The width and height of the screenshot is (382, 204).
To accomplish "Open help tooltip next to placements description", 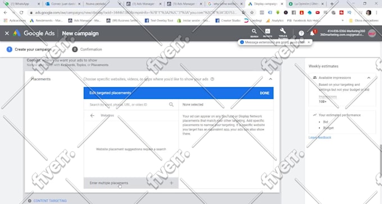I will [212, 79].
